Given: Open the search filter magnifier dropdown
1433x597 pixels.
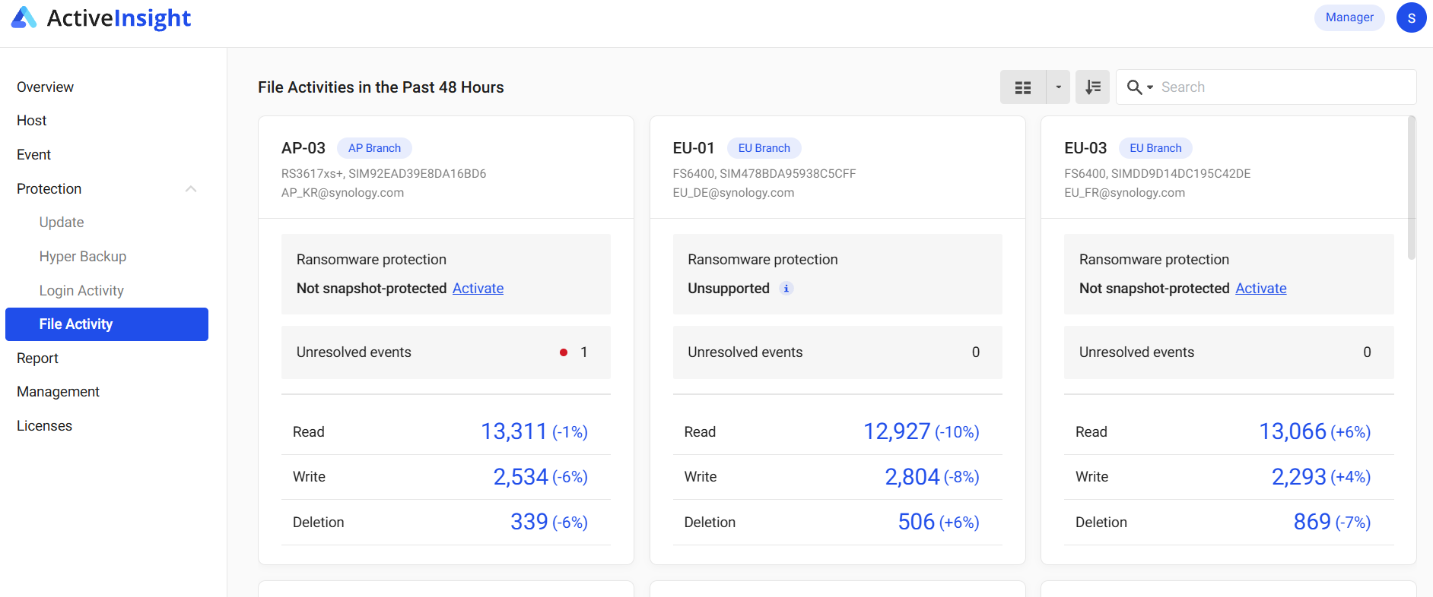Looking at the screenshot, I should pyautogui.click(x=1139, y=87).
